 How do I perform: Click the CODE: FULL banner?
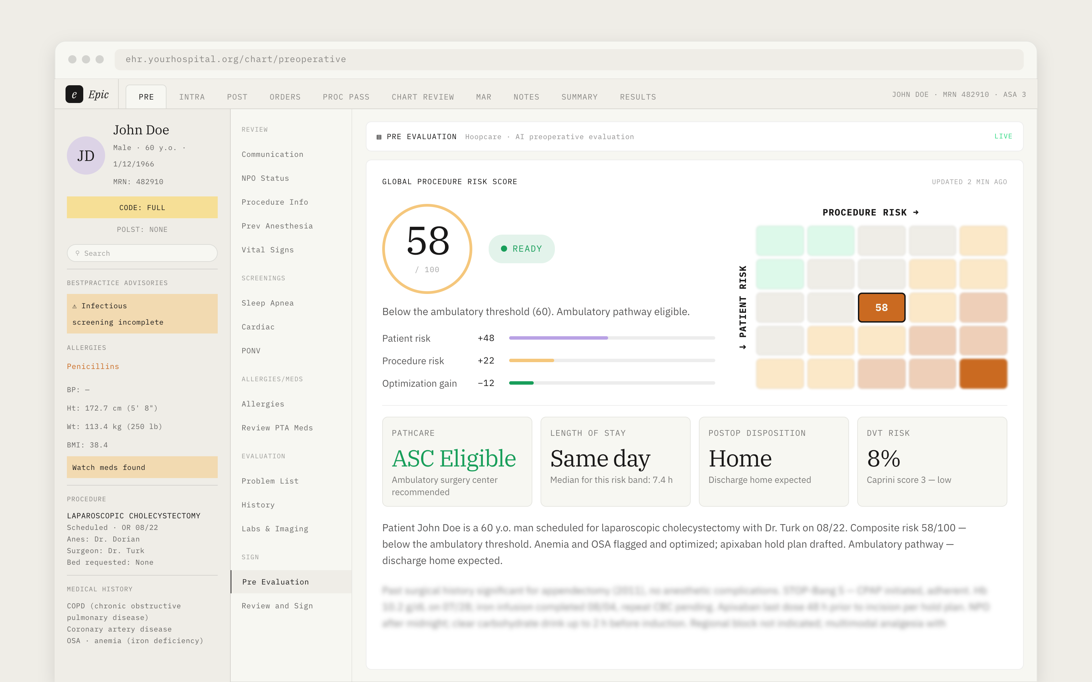142,207
